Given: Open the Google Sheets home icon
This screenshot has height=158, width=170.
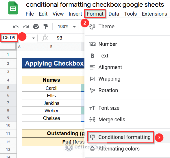Looking at the screenshot, I should [x=13, y=8].
